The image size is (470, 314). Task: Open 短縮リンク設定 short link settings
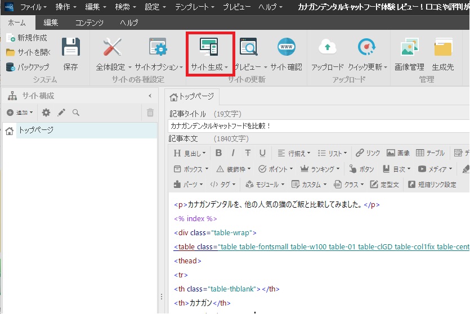pos(432,184)
